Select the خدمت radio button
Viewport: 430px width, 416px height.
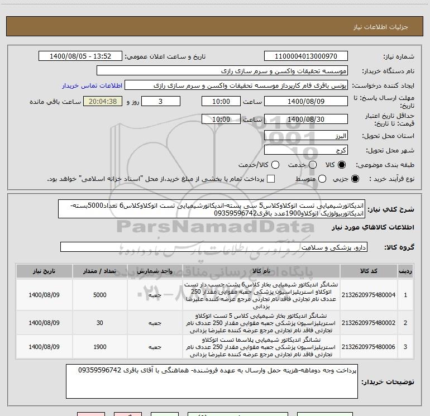[313, 165]
